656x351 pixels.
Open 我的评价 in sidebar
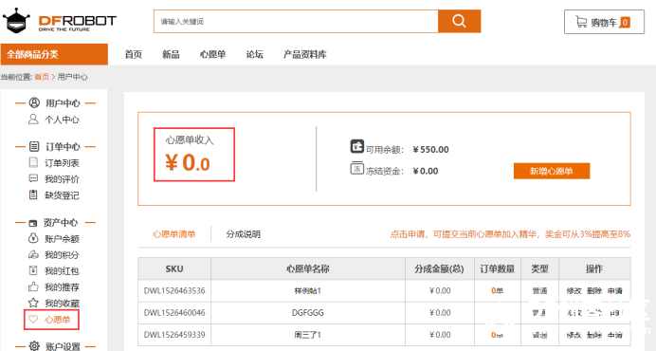(62, 179)
